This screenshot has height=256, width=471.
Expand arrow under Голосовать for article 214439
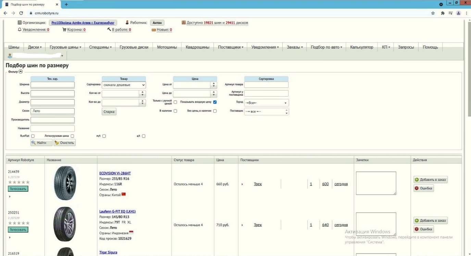[10, 196]
